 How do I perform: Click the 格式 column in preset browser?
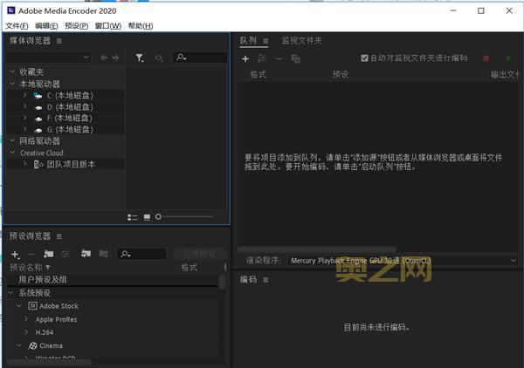click(x=190, y=267)
